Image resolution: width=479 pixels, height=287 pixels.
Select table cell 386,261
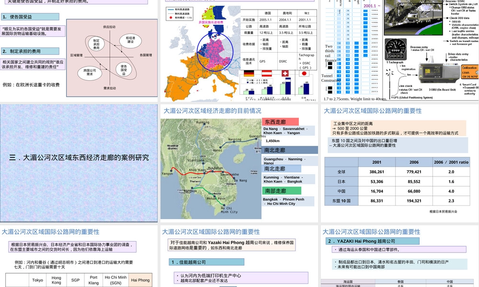click(376, 172)
